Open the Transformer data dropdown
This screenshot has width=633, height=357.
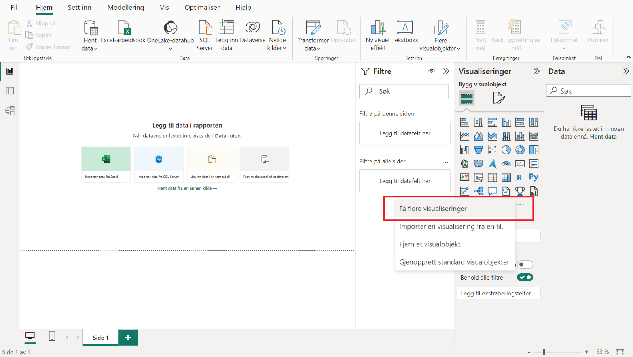click(x=313, y=48)
